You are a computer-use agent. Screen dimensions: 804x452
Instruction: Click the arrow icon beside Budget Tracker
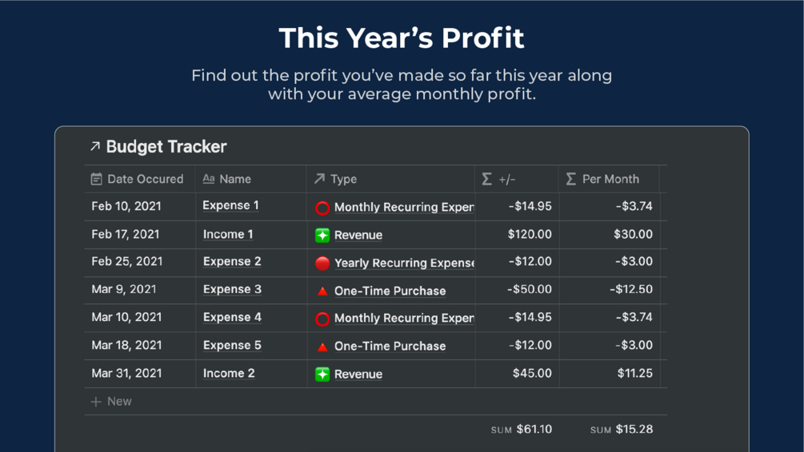coord(95,146)
